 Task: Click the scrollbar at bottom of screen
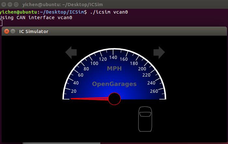[61, 143]
